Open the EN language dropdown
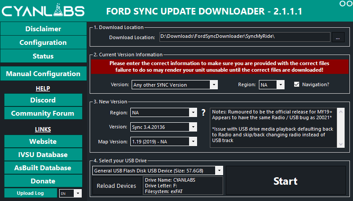Screen dimensions: 353x201 click(70, 194)
